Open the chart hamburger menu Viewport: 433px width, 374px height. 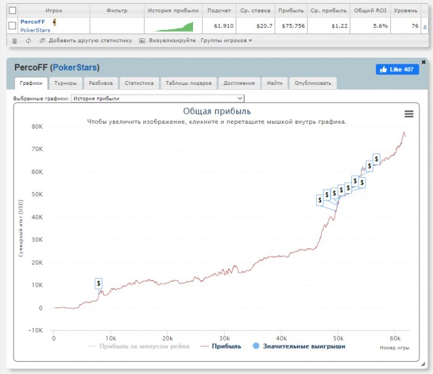pos(408,114)
